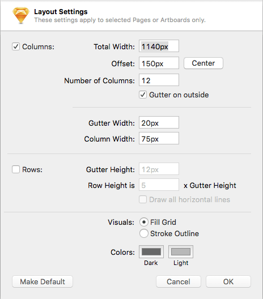Confirm settings with the OK button
263x299 pixels.
tap(228, 281)
